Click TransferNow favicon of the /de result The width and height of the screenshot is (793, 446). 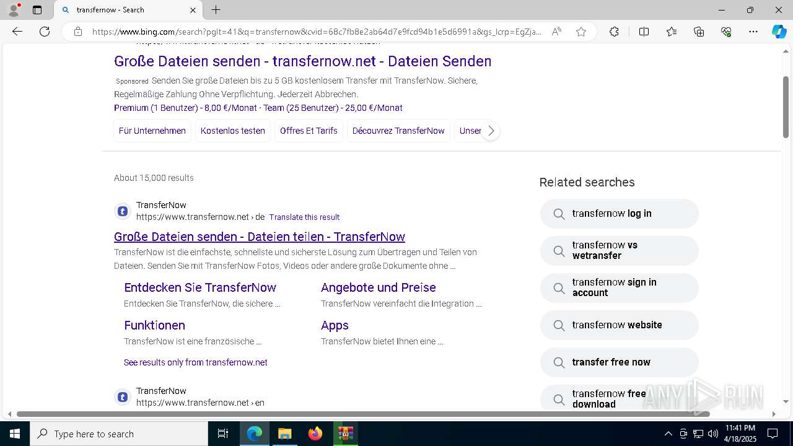(123, 211)
